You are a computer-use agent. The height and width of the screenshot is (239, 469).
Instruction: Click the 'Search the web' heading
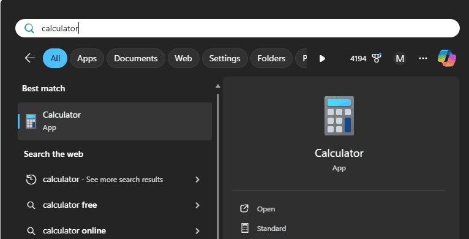[53, 154]
